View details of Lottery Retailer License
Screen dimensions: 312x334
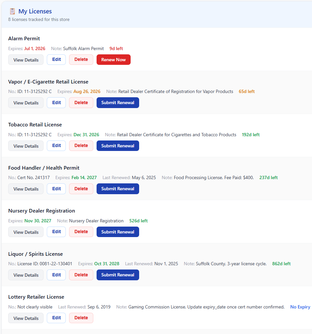point(26,318)
